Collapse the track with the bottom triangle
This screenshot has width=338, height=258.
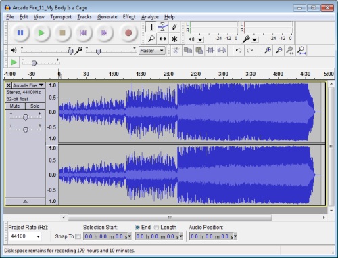coord(25,201)
